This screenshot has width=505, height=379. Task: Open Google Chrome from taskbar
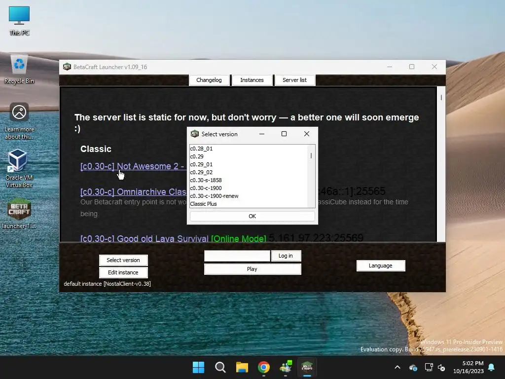click(264, 367)
